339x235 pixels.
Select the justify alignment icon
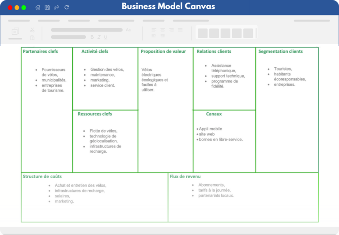point(180,30)
